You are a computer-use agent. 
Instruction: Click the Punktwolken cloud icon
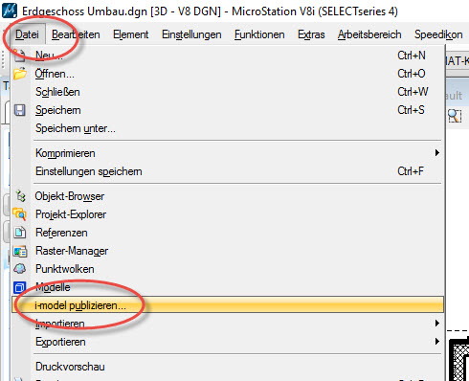20,269
